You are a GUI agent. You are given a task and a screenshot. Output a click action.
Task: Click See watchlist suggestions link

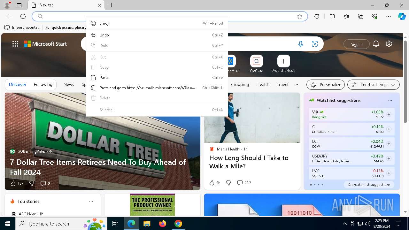point(369,185)
